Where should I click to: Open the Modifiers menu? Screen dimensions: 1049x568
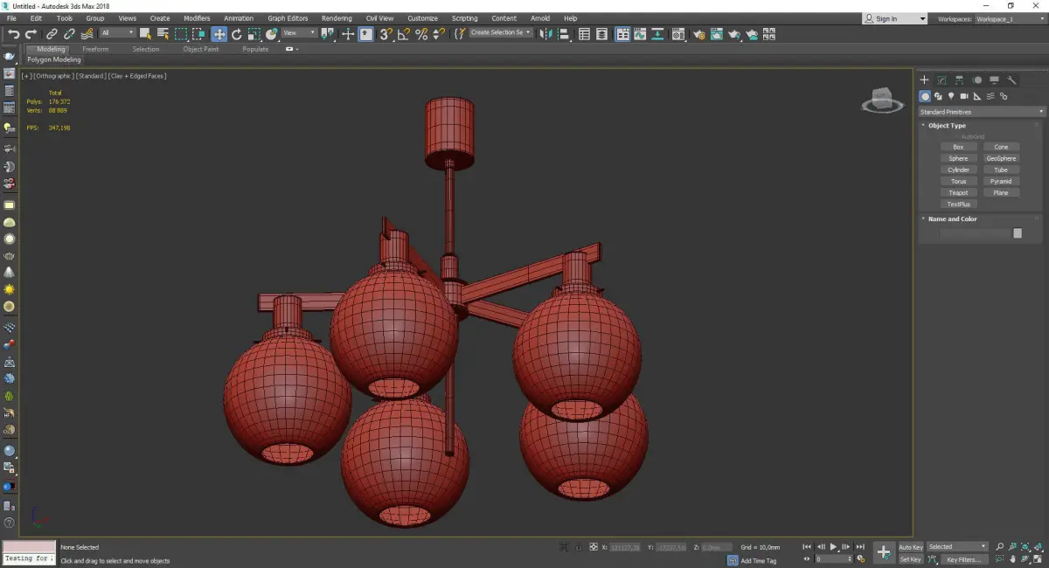[x=197, y=18]
